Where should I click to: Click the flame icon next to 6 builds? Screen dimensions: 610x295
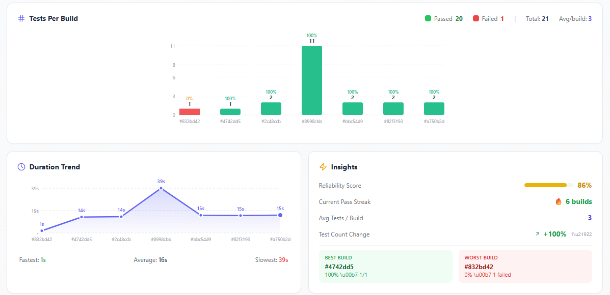click(559, 202)
